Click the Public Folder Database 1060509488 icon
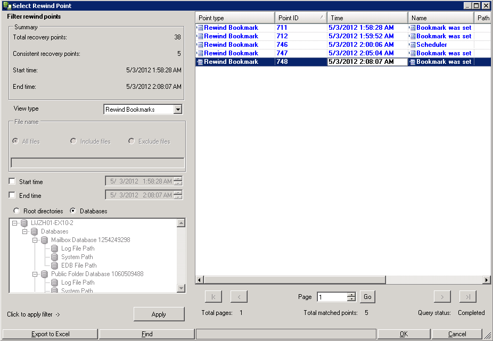Viewport: 493px width, 341px height. 44,274
